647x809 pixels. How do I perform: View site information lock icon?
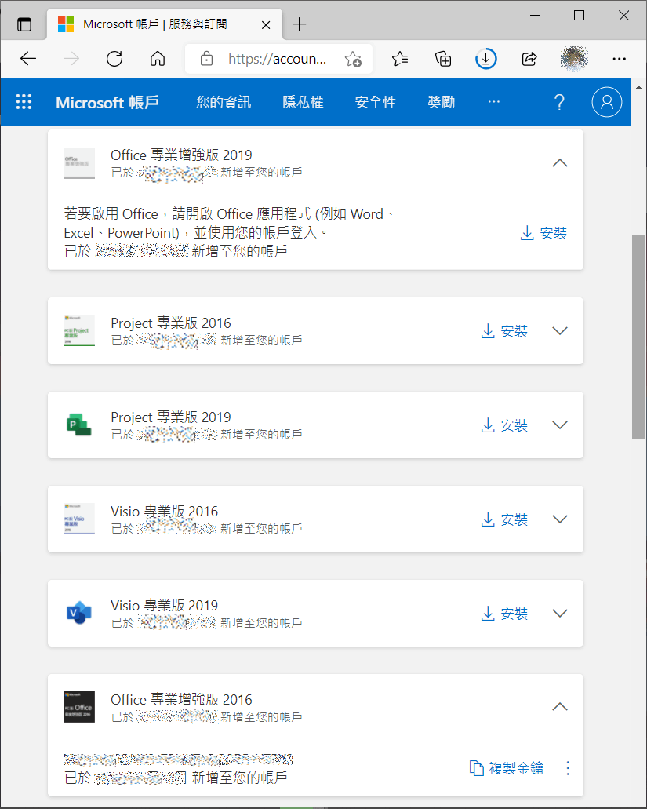pyautogui.click(x=207, y=59)
